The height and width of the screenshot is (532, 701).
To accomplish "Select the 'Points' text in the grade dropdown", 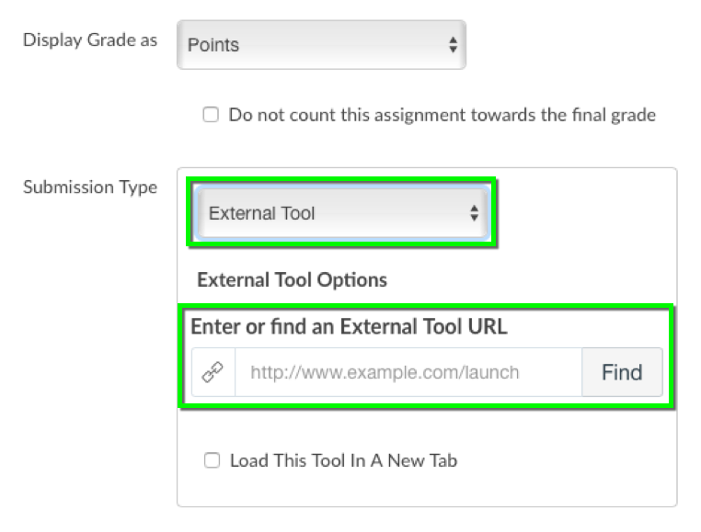I will tap(213, 45).
